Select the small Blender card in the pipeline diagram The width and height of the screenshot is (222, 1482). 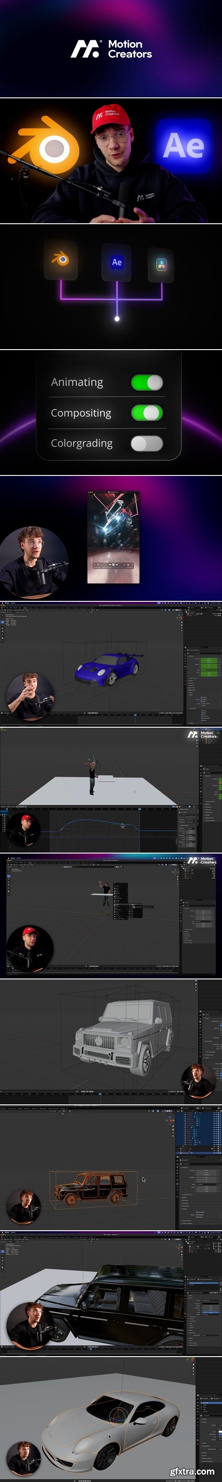point(61,260)
